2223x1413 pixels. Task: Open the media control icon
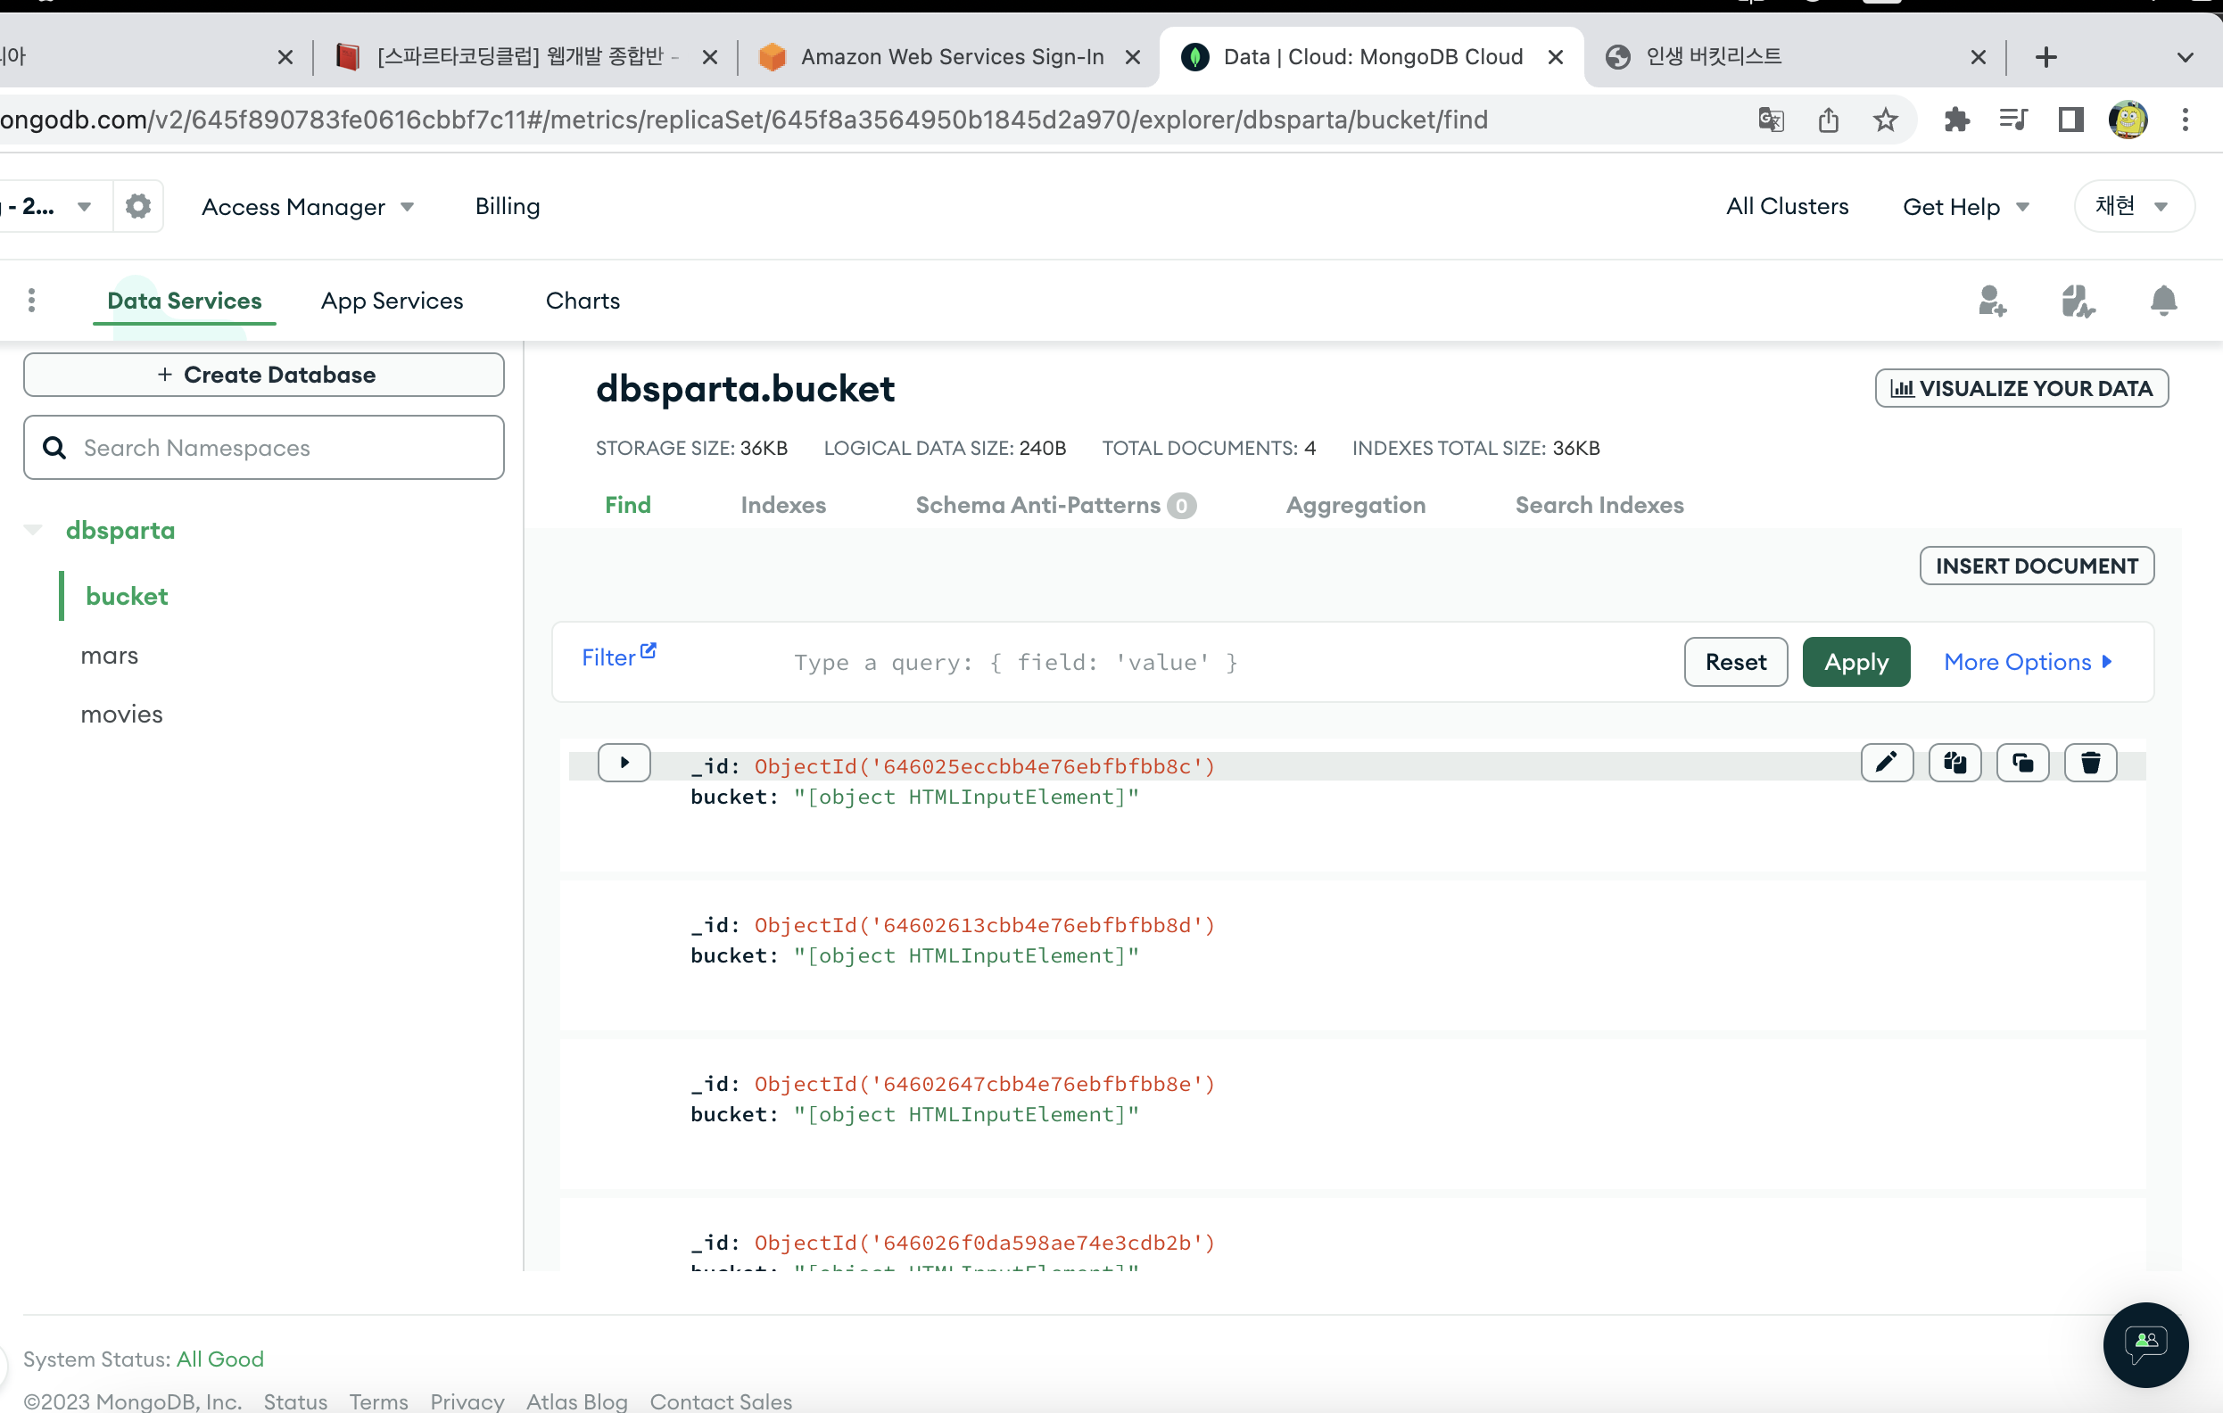pos(2013,120)
